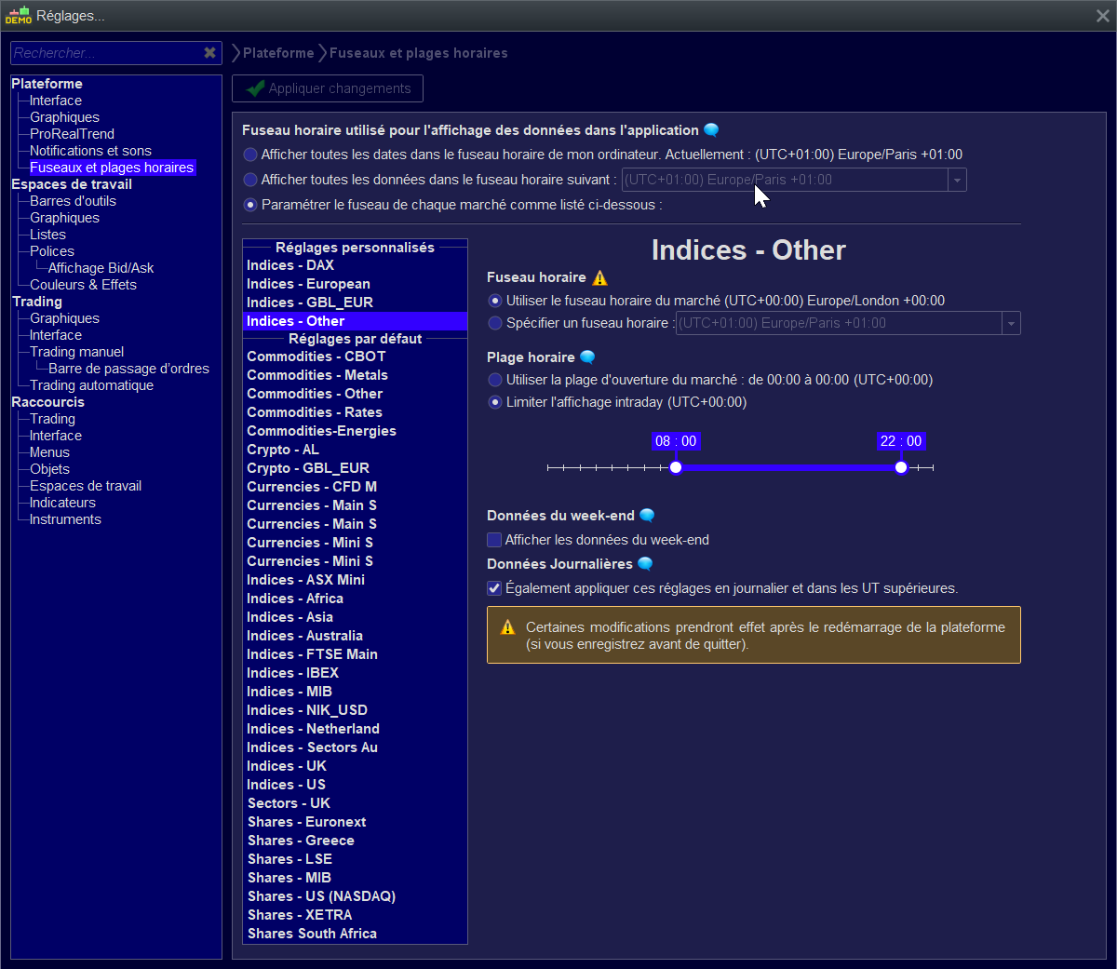Select 'Shares South Africa' in market list
1117x969 pixels.
[x=355, y=934]
